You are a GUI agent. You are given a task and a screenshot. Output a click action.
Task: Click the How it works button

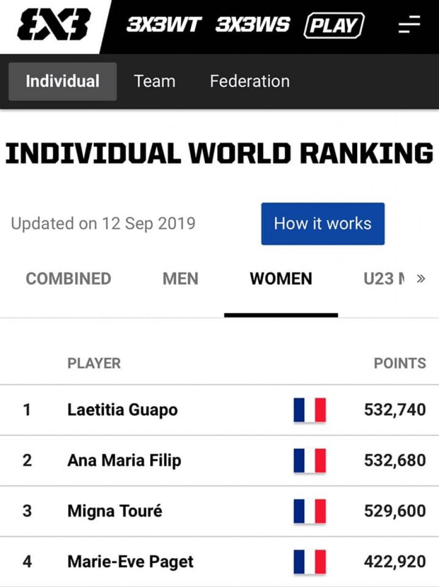click(x=323, y=224)
